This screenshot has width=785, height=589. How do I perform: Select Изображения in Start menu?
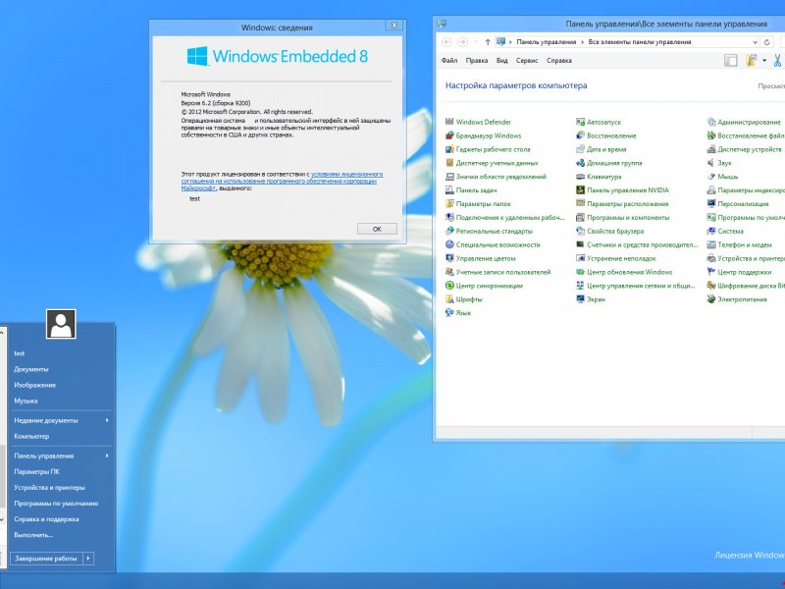point(34,385)
